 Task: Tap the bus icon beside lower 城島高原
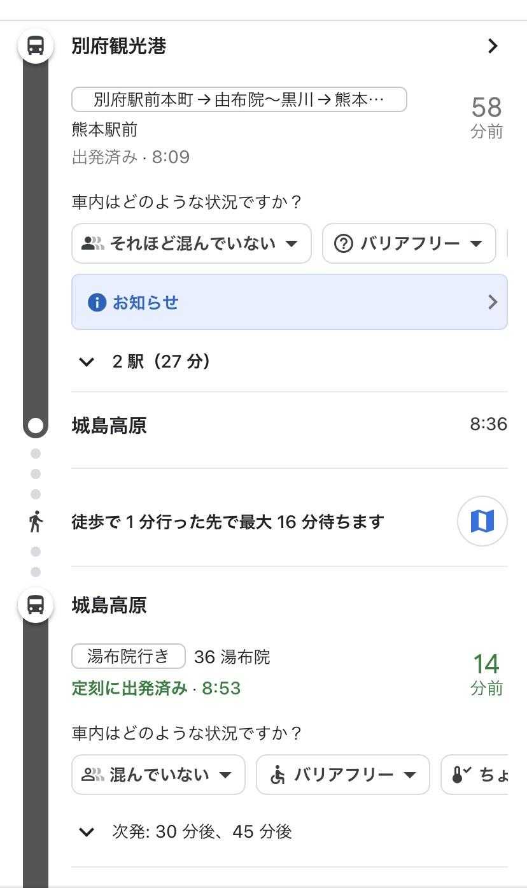point(36,605)
